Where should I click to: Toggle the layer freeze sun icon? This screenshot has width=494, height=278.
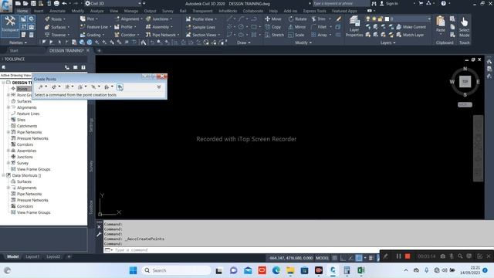(x=374, y=19)
